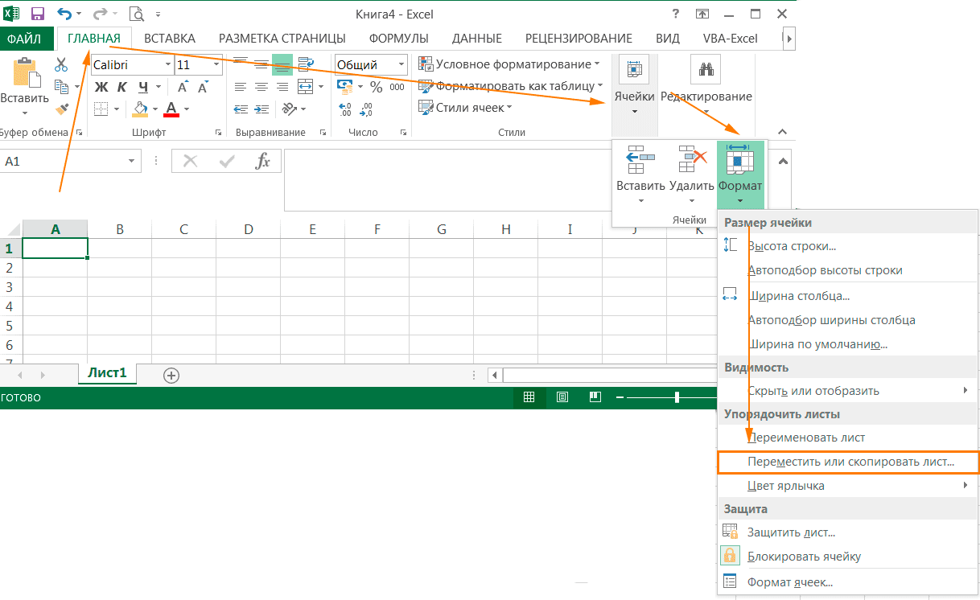Toggle Блокировать ячейку lock option
Screen dimensions: 980x600
pyautogui.click(x=848, y=557)
